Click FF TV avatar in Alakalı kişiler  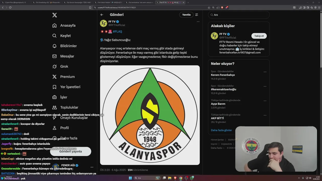pos(214,36)
